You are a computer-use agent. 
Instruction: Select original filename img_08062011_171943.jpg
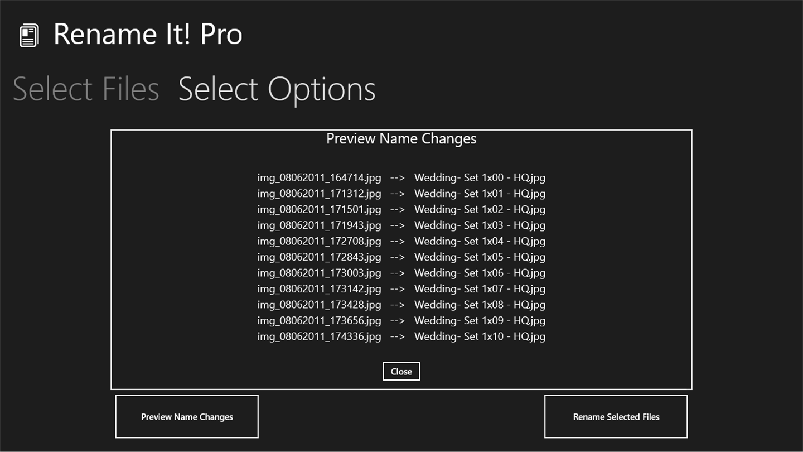click(319, 225)
